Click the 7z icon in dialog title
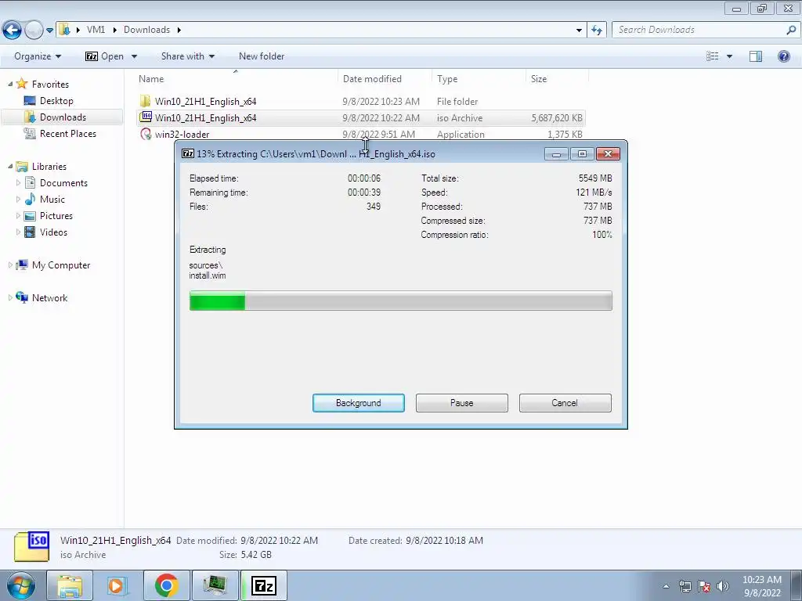Image resolution: width=802 pixels, height=601 pixels. [188, 153]
